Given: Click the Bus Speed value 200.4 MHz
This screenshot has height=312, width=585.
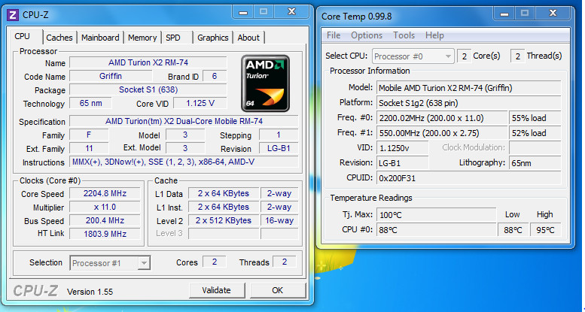Looking at the screenshot, I should [x=105, y=220].
